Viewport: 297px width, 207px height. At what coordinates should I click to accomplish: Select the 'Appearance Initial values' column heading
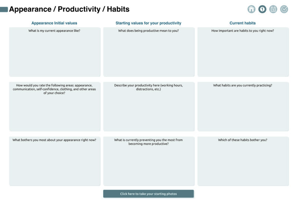(x=54, y=23)
